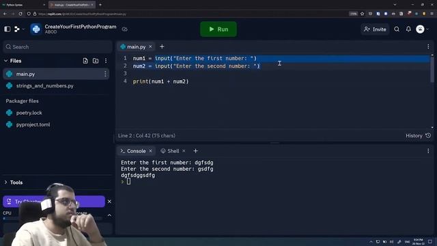Bookmark this page with the star icon
This screenshot has height=246, width=437.
click(362, 14)
